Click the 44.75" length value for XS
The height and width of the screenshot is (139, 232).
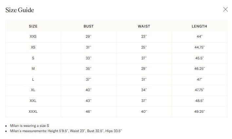coord(200,47)
